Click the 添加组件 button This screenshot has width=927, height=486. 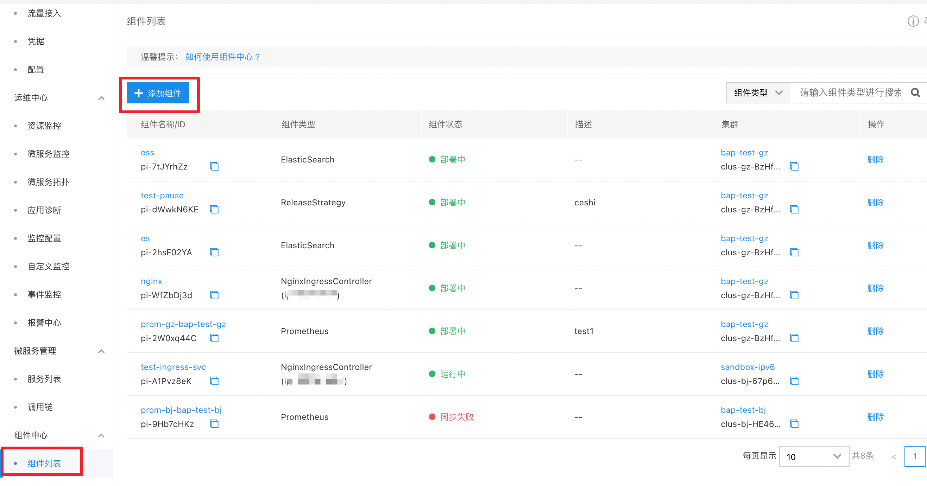[158, 93]
